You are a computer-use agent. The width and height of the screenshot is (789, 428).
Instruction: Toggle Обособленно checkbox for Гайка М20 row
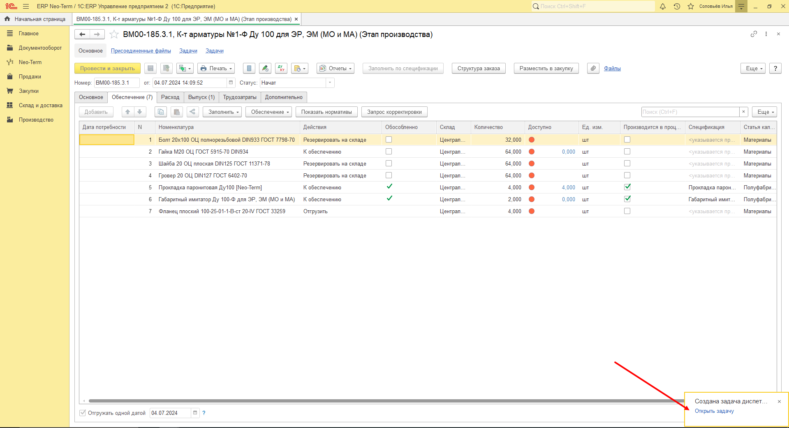[389, 152]
